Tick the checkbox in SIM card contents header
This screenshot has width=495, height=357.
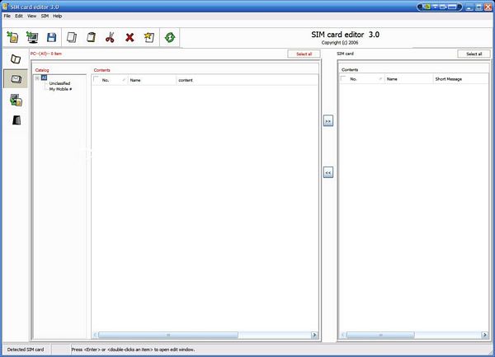(345, 79)
